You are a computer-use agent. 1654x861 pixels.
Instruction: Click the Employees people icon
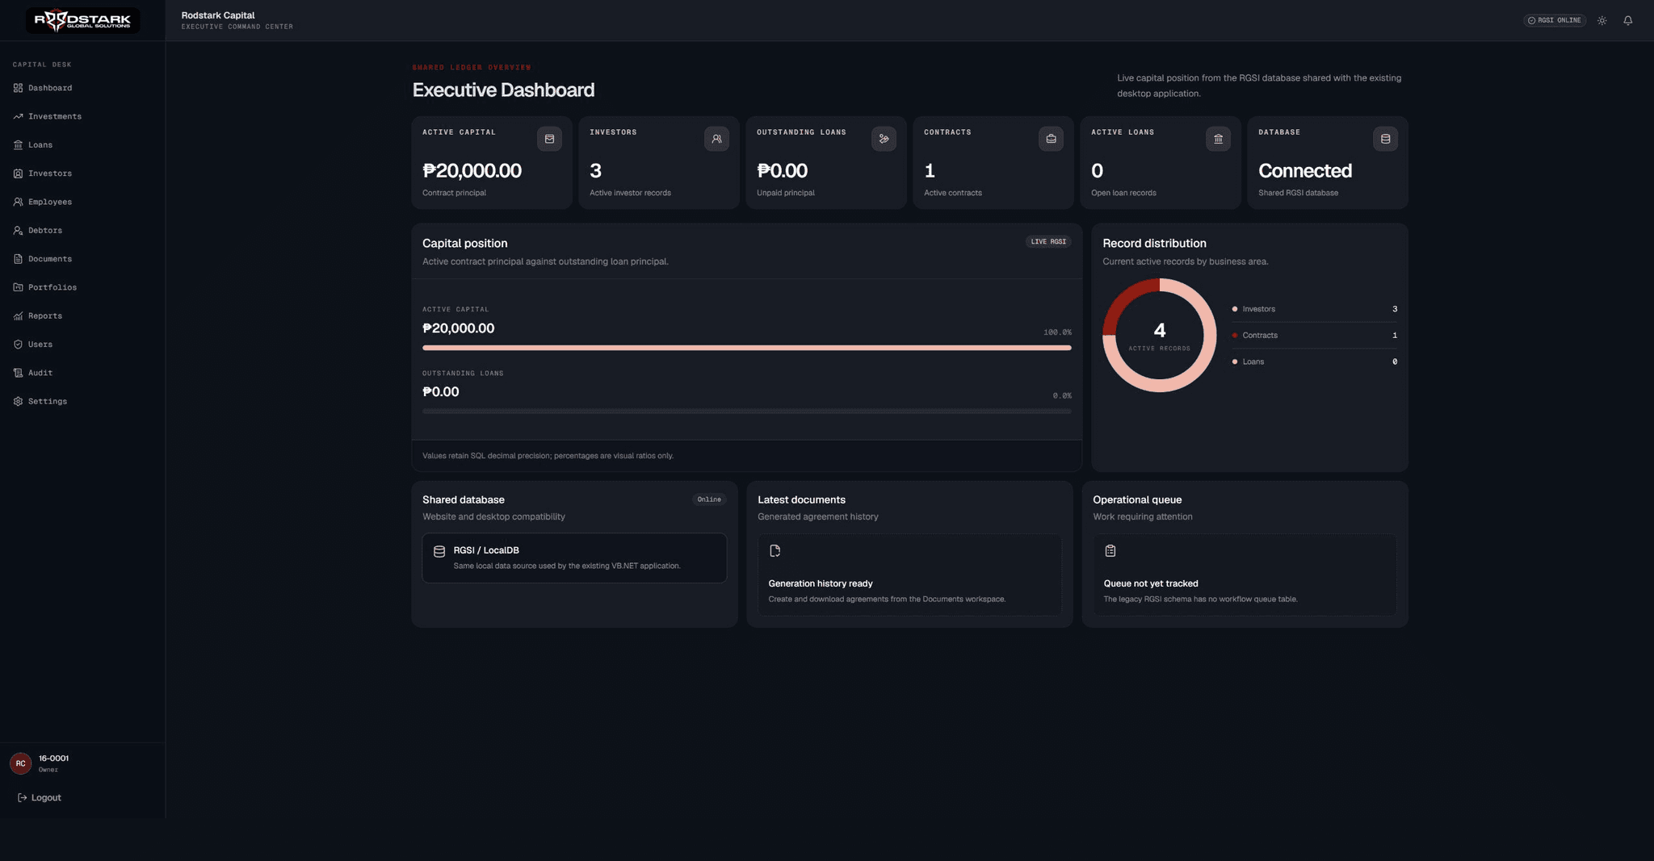tap(18, 202)
